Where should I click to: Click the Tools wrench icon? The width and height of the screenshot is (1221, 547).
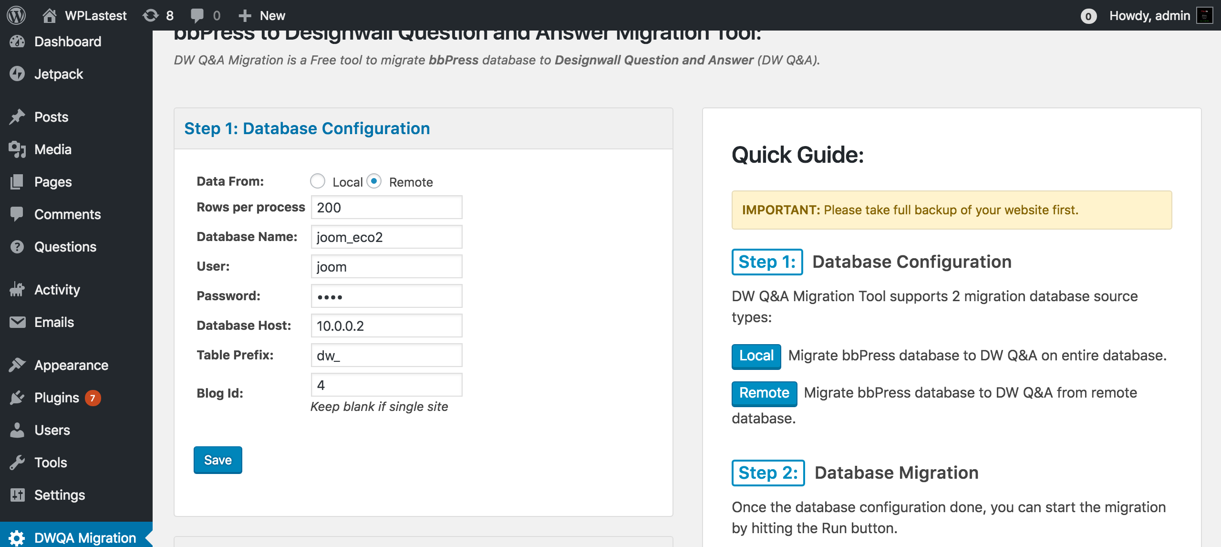17,463
